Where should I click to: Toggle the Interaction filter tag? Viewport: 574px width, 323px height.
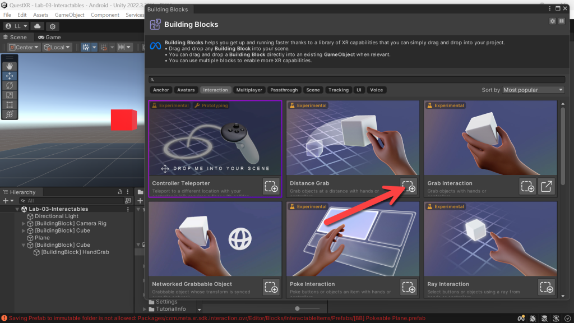click(215, 90)
